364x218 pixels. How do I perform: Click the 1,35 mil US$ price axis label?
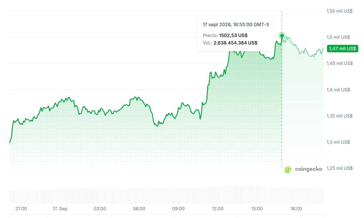pyautogui.click(x=340, y=116)
